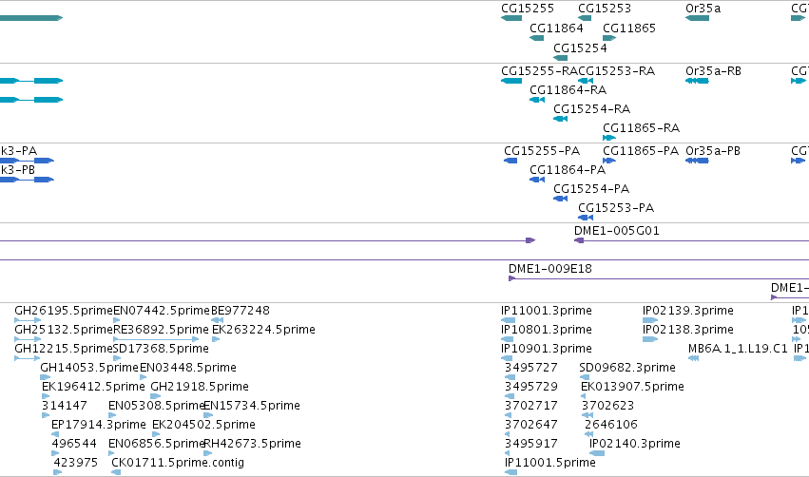Click the 3702623 EST feature
This screenshot has width=809, height=477.
pyautogui.click(x=587, y=415)
